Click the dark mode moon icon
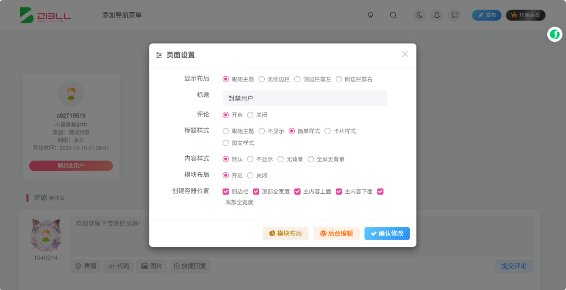The height and width of the screenshot is (290, 566). click(x=419, y=15)
